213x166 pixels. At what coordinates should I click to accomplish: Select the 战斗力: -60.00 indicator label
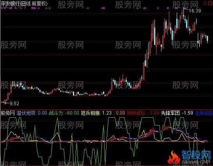64,113
